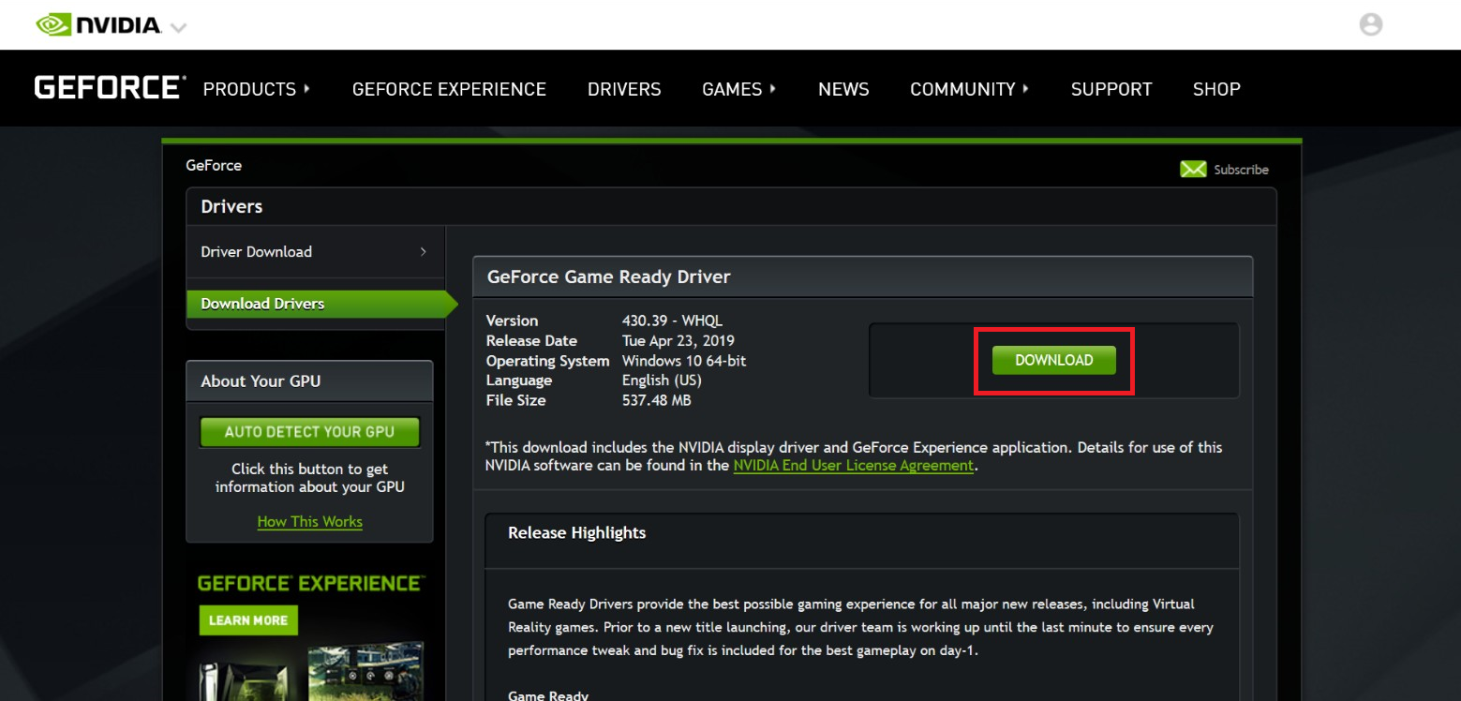
Task: Expand the NVIDIA logo dropdown chevron
Action: [178, 27]
